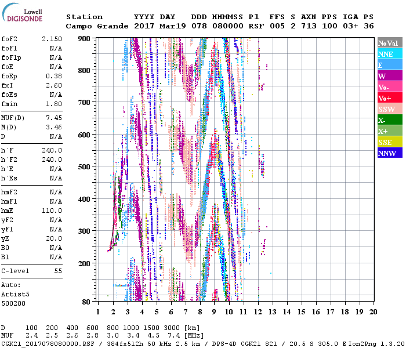Click the MUF(D) value 7.45

(x=54, y=117)
